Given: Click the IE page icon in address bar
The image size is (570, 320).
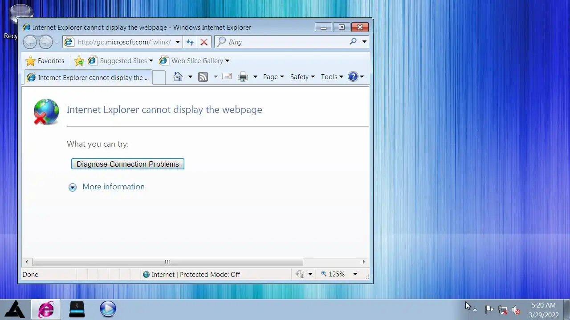Looking at the screenshot, I should click(69, 42).
